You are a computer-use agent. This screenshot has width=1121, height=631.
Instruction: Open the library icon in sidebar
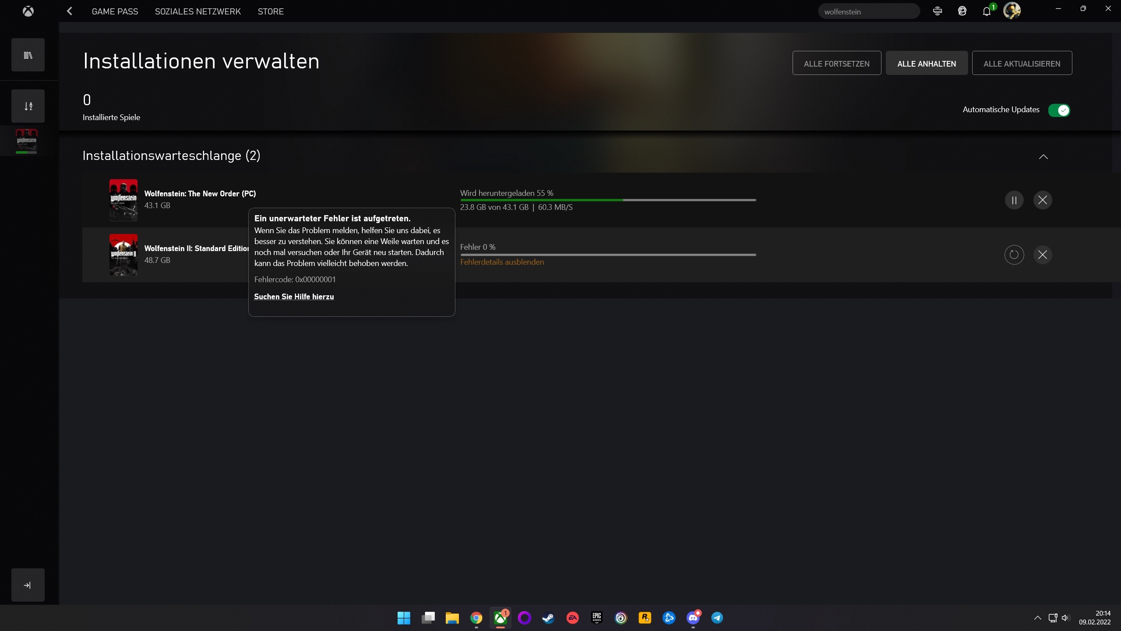28,55
